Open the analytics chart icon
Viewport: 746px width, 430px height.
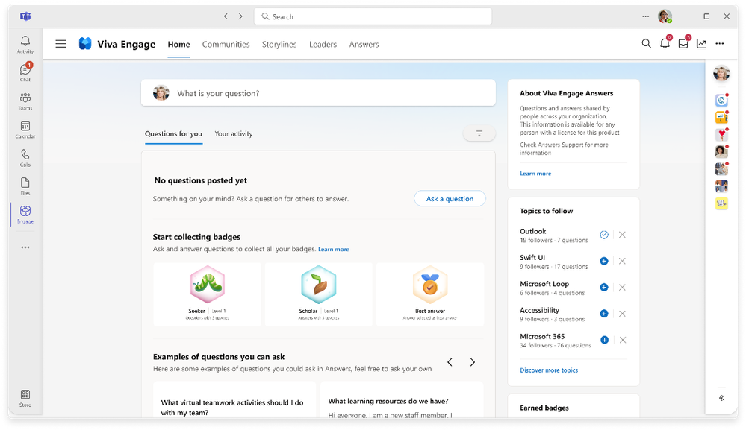(701, 44)
